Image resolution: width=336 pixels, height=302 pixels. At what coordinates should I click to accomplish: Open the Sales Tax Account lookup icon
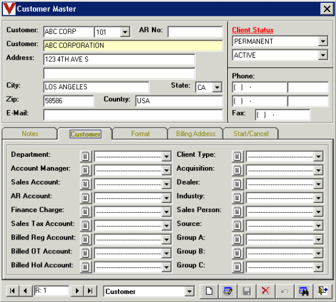pyautogui.click(x=86, y=225)
